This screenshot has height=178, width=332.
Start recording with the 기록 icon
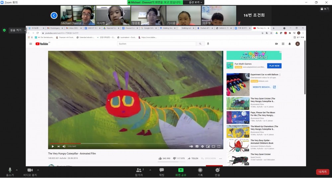coord(200,170)
